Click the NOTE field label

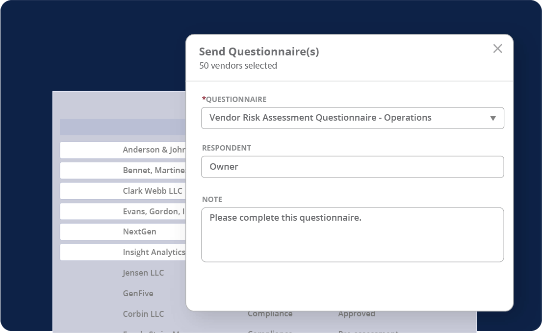point(212,200)
